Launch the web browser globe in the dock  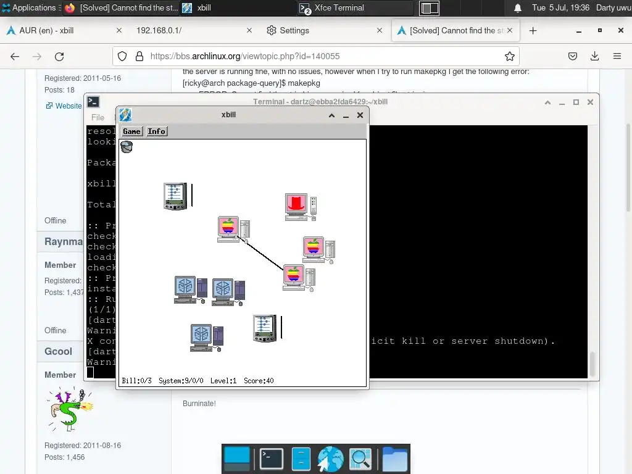tap(331, 459)
